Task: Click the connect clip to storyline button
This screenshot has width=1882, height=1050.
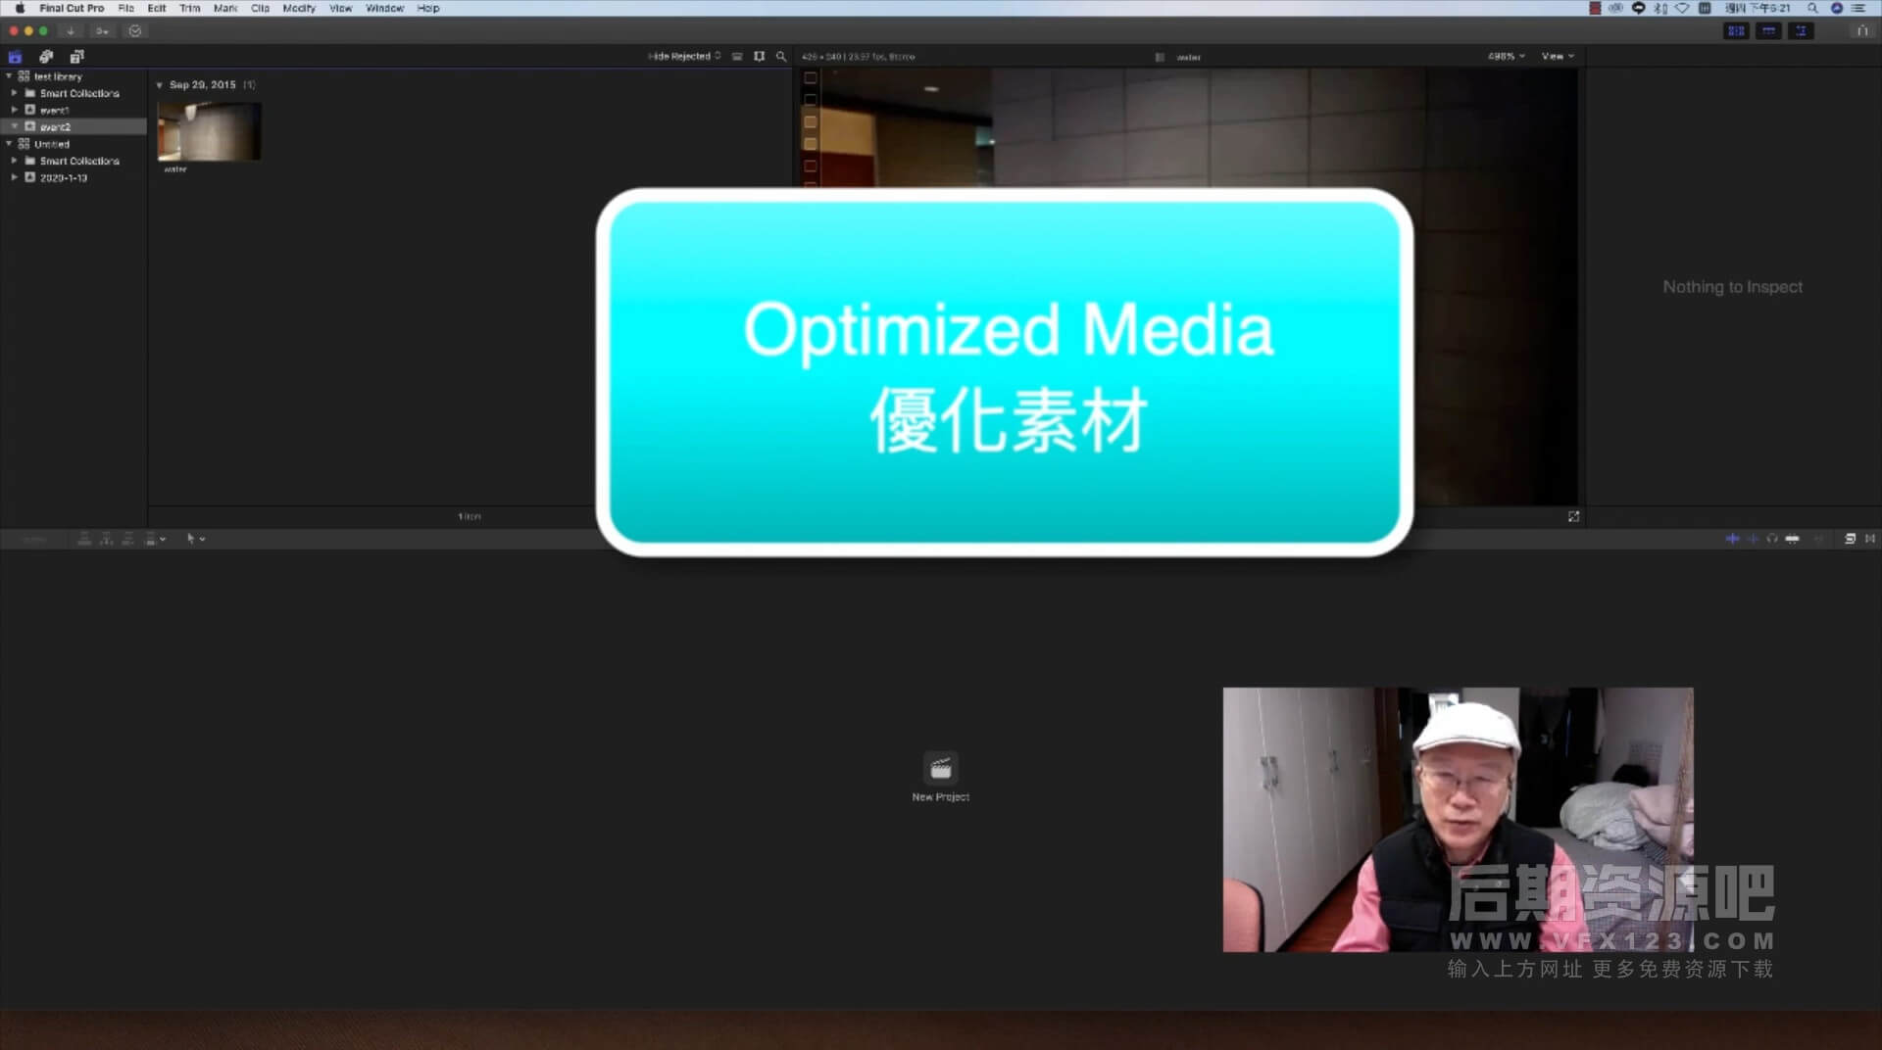Action: pyautogui.click(x=84, y=539)
